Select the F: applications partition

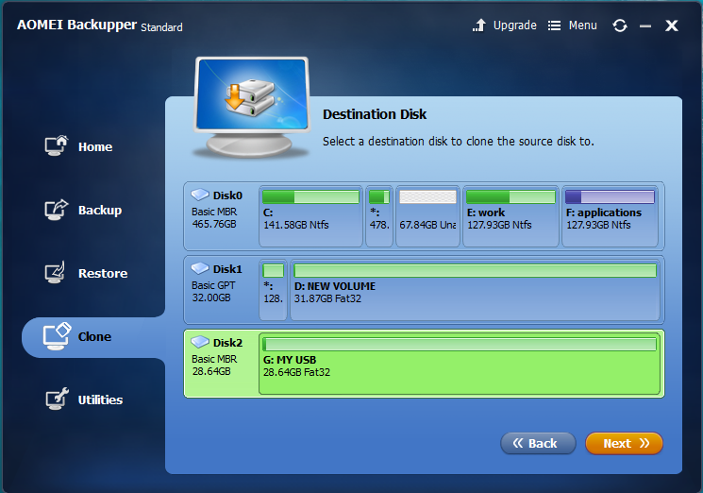click(610, 216)
